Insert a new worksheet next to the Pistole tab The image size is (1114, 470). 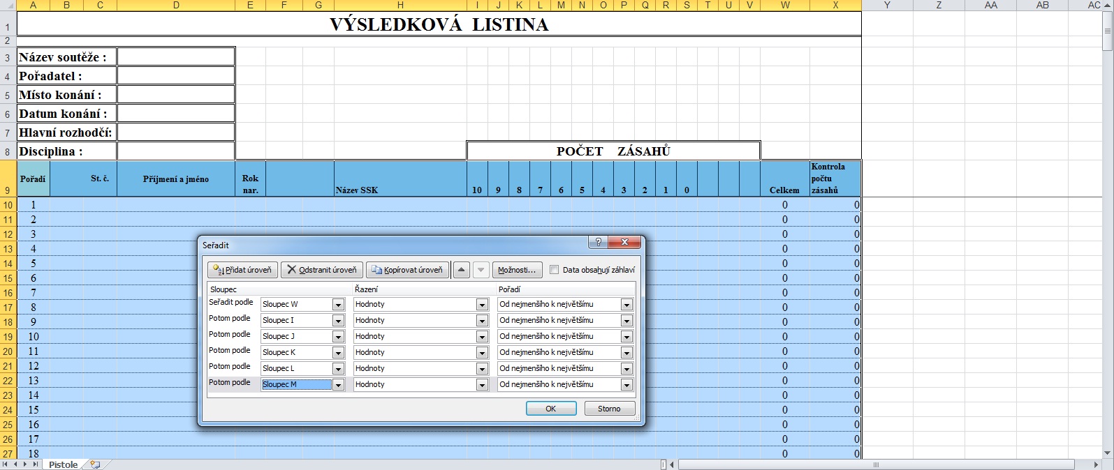[95, 464]
